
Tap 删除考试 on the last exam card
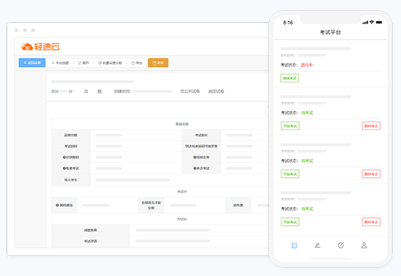click(x=370, y=222)
